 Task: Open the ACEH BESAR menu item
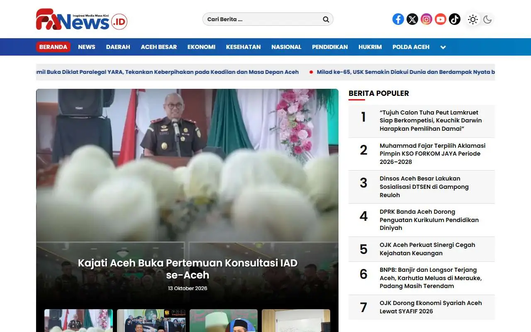pos(159,47)
